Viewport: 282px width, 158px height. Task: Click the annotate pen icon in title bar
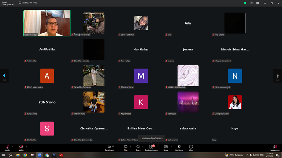(252, 3)
